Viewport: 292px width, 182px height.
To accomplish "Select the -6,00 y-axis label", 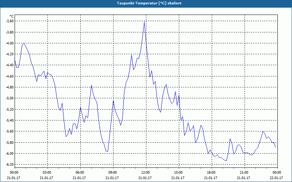I will (10, 153).
